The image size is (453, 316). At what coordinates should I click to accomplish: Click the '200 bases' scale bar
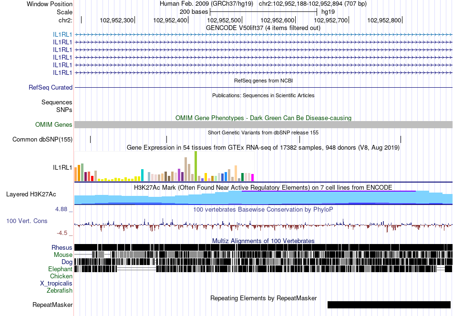coord(264,12)
